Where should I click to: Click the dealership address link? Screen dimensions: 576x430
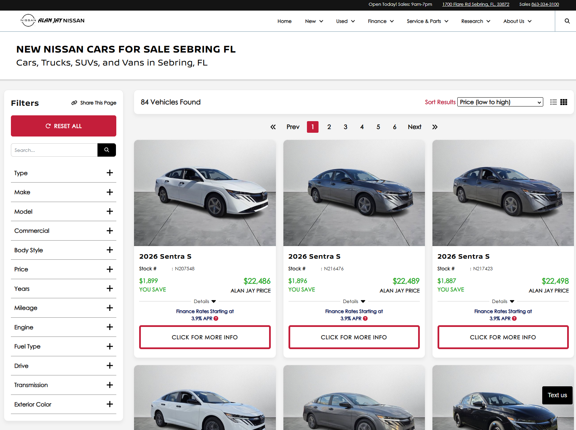pyautogui.click(x=476, y=4)
